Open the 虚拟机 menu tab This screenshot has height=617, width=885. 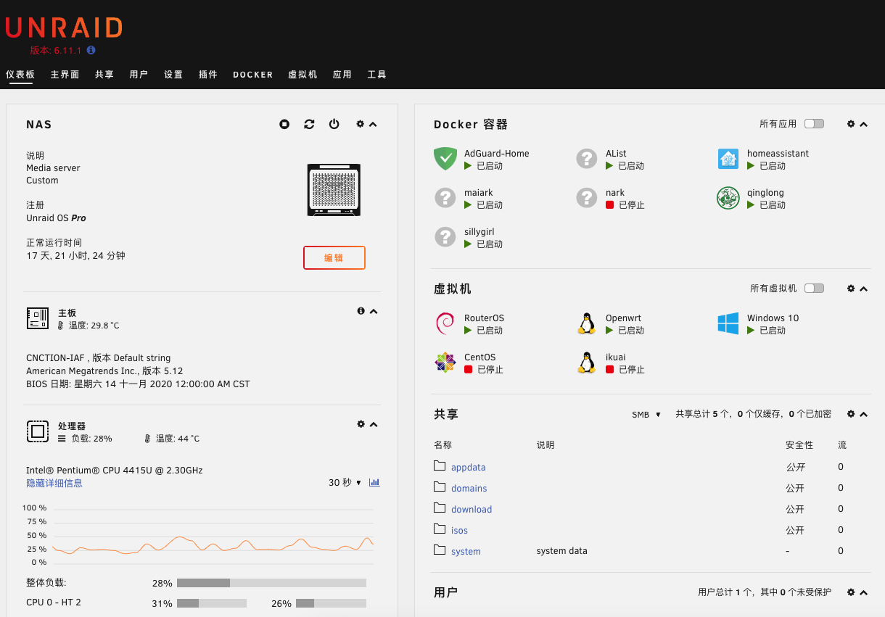click(302, 75)
